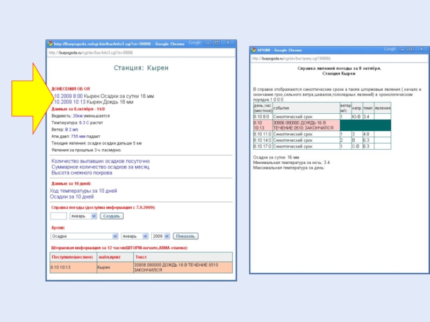The width and height of the screenshot is (430, 322).
Task: Click the Создать button
Action: point(112,216)
